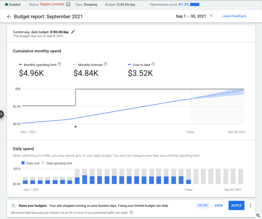Screen dimensions: 262x219
Task: Open help icon after the recommendation note
Action: [x=131, y=212]
